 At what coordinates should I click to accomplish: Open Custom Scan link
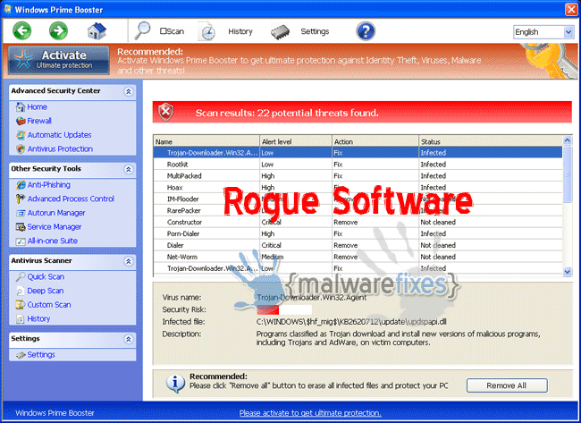(x=49, y=305)
